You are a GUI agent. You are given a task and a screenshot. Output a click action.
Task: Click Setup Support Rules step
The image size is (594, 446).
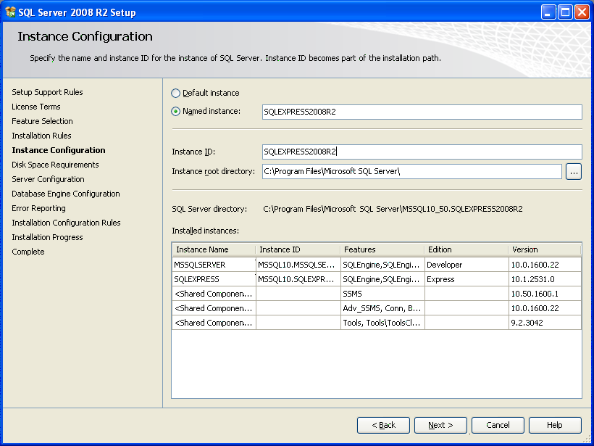pyautogui.click(x=47, y=92)
